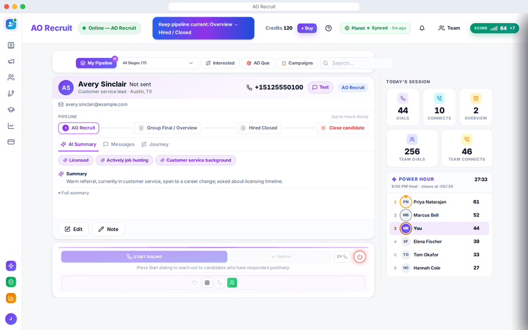Open the notifications bell

[422, 28]
